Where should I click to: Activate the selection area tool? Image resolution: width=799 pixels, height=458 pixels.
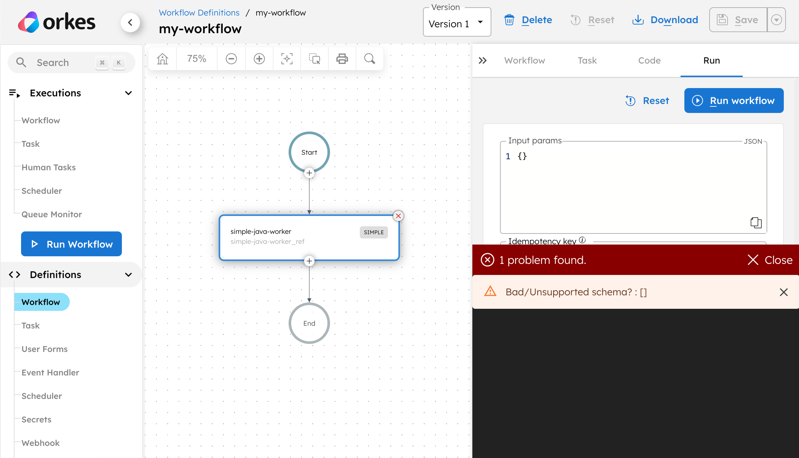pyautogui.click(x=315, y=59)
